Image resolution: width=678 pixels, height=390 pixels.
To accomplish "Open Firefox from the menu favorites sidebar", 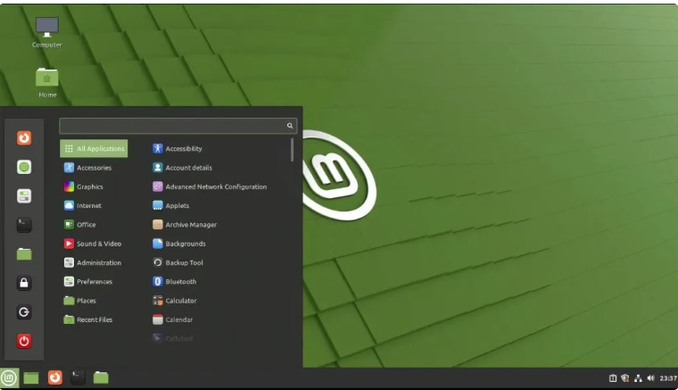I will (24, 138).
